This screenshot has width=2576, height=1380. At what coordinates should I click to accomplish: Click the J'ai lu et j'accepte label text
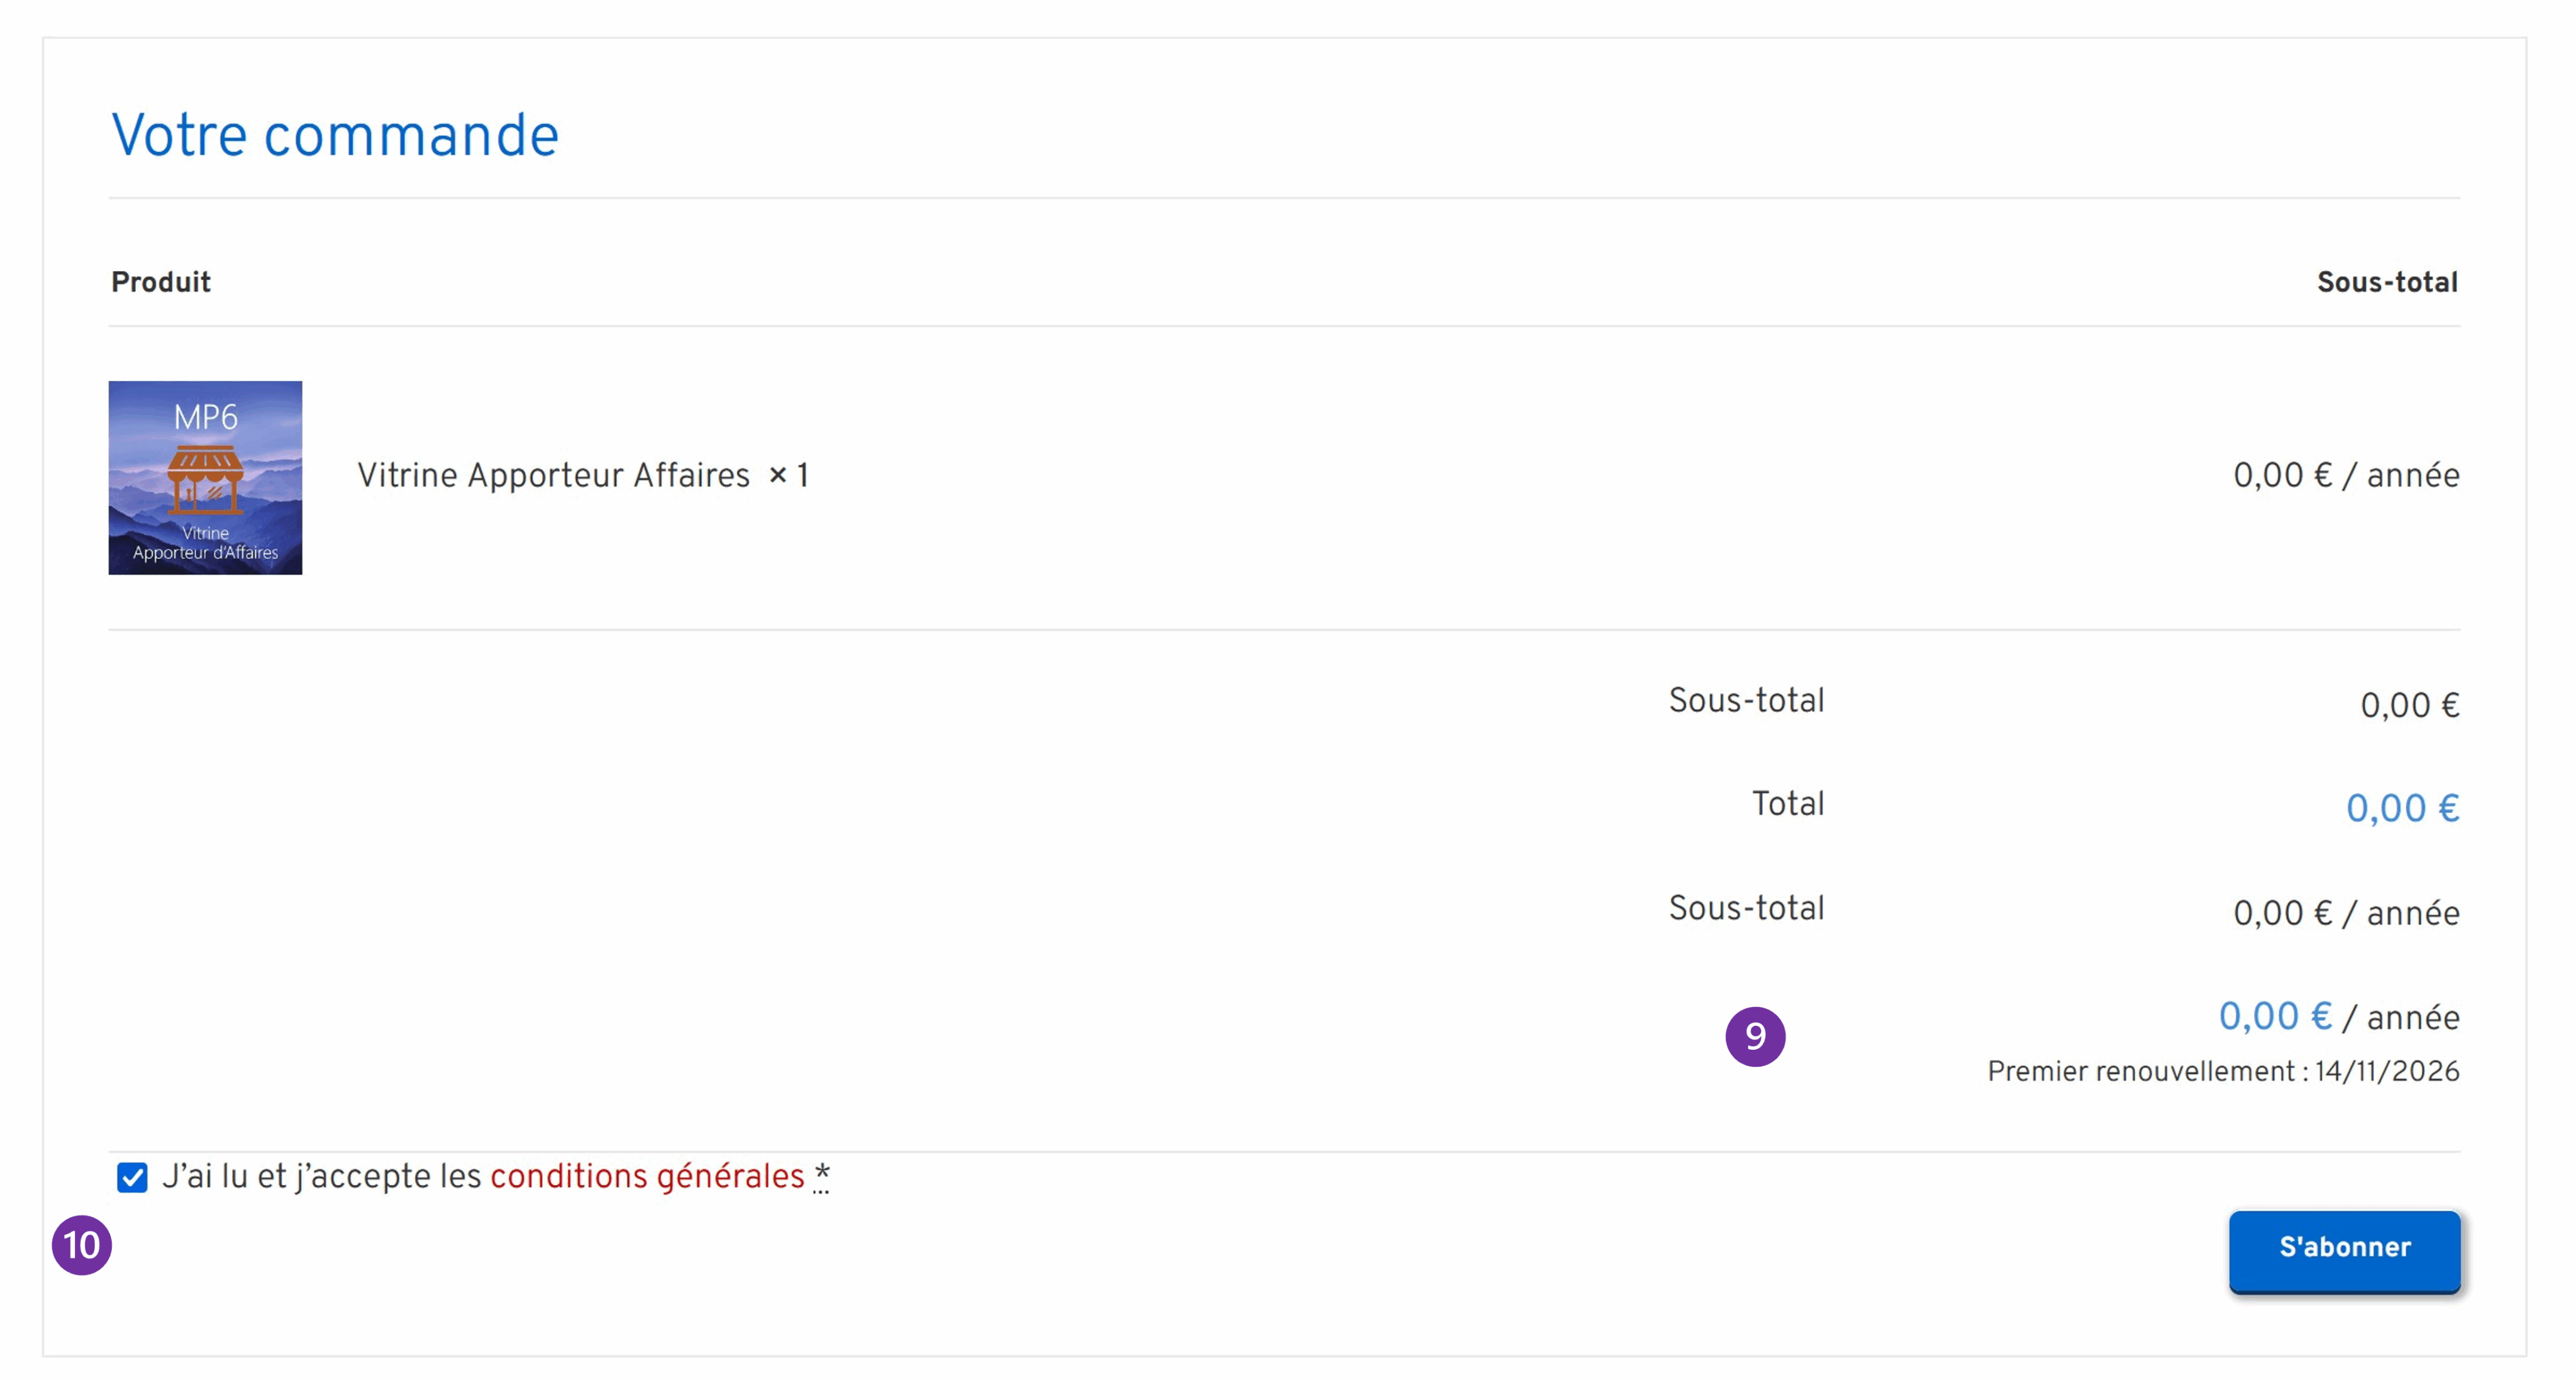point(322,1177)
